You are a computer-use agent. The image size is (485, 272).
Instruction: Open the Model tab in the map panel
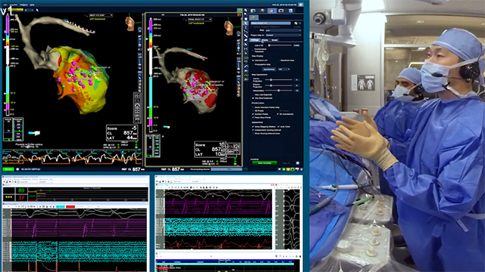pyautogui.click(x=274, y=40)
